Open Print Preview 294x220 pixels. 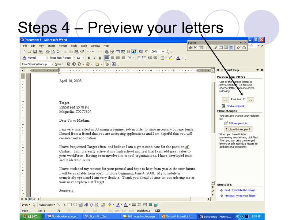pos(53,52)
